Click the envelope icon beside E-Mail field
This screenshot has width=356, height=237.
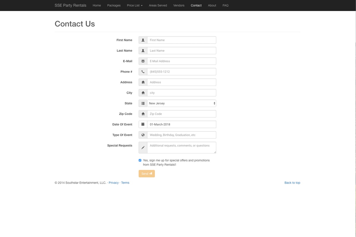click(143, 61)
